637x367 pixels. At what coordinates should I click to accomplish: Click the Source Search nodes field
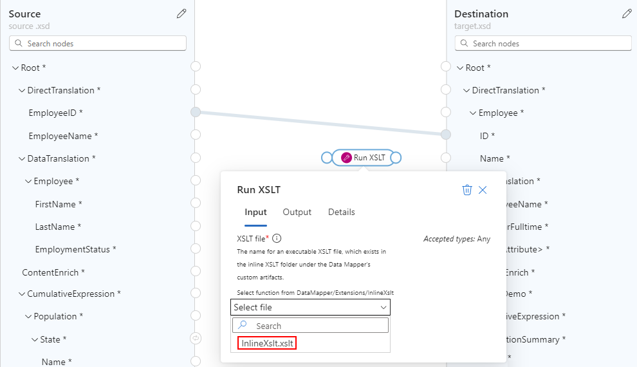coord(98,43)
